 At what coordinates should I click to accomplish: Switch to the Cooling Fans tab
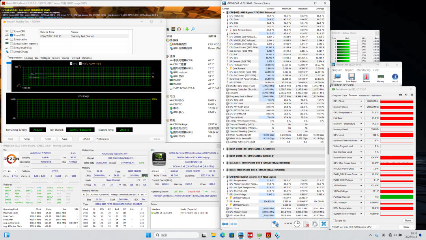pos(31,58)
